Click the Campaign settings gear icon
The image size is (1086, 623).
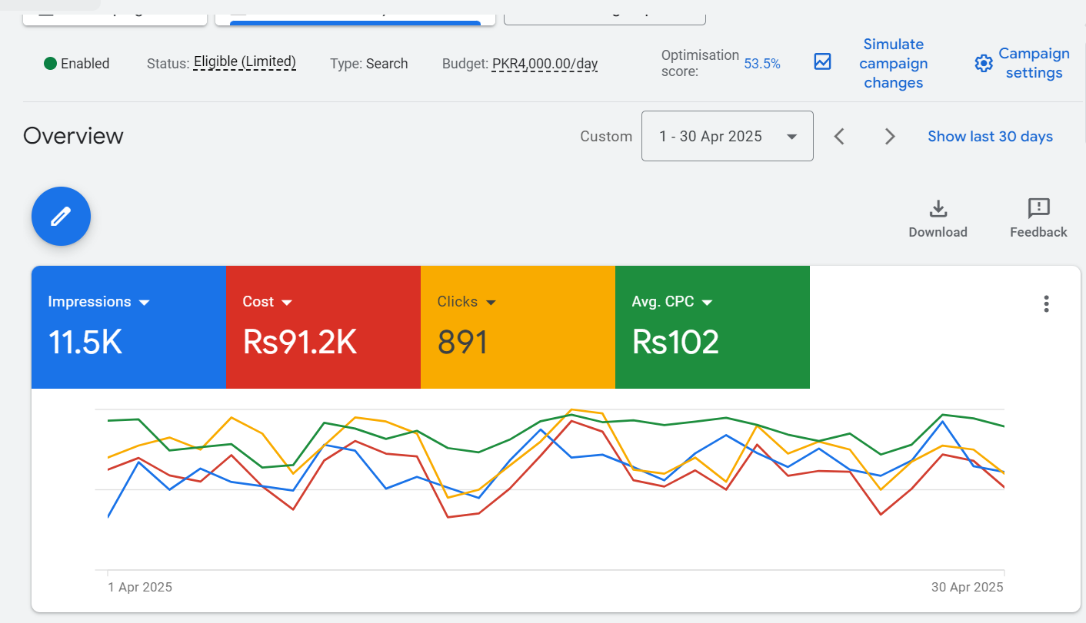[984, 63]
